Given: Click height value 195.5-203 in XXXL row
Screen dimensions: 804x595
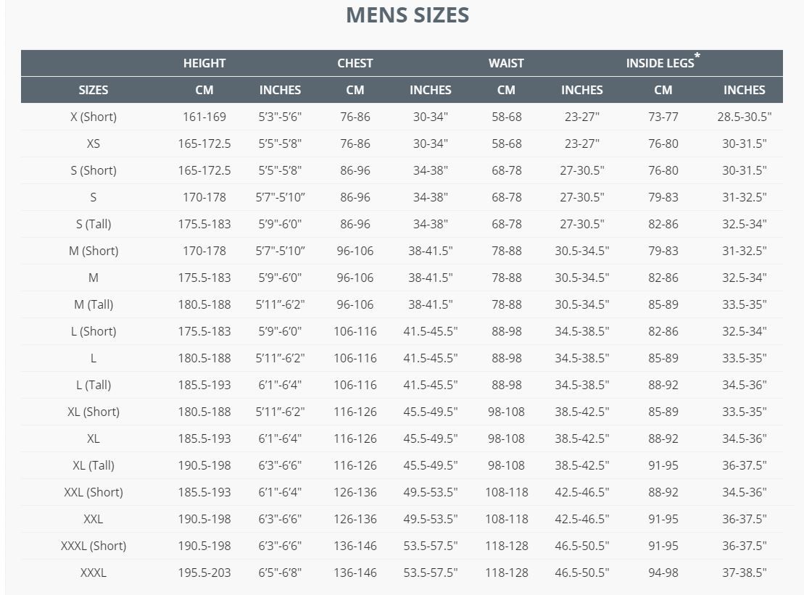Looking at the screenshot, I should tap(204, 573).
